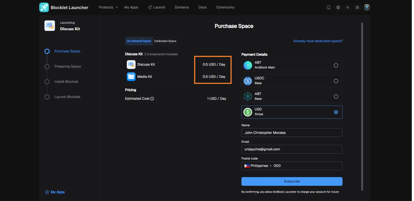Toggle the light/dark theme sun icon
The height and width of the screenshot is (201, 414).
pos(348,7)
